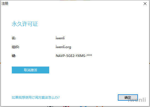Click the 键: label
Image resolution: width=150 pixels, height=107 pixels.
[14, 56]
